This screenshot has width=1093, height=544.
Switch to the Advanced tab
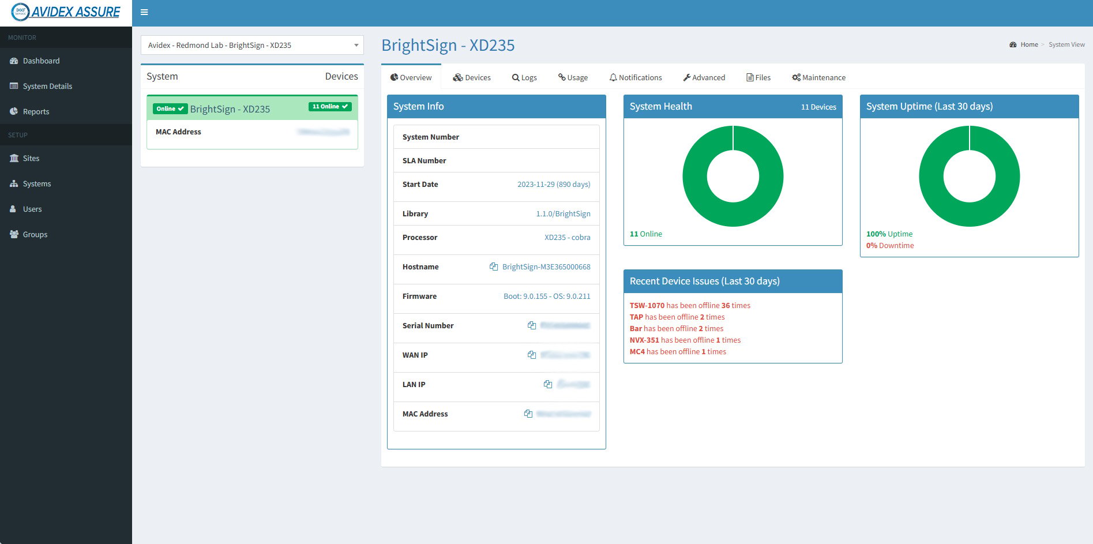point(704,77)
